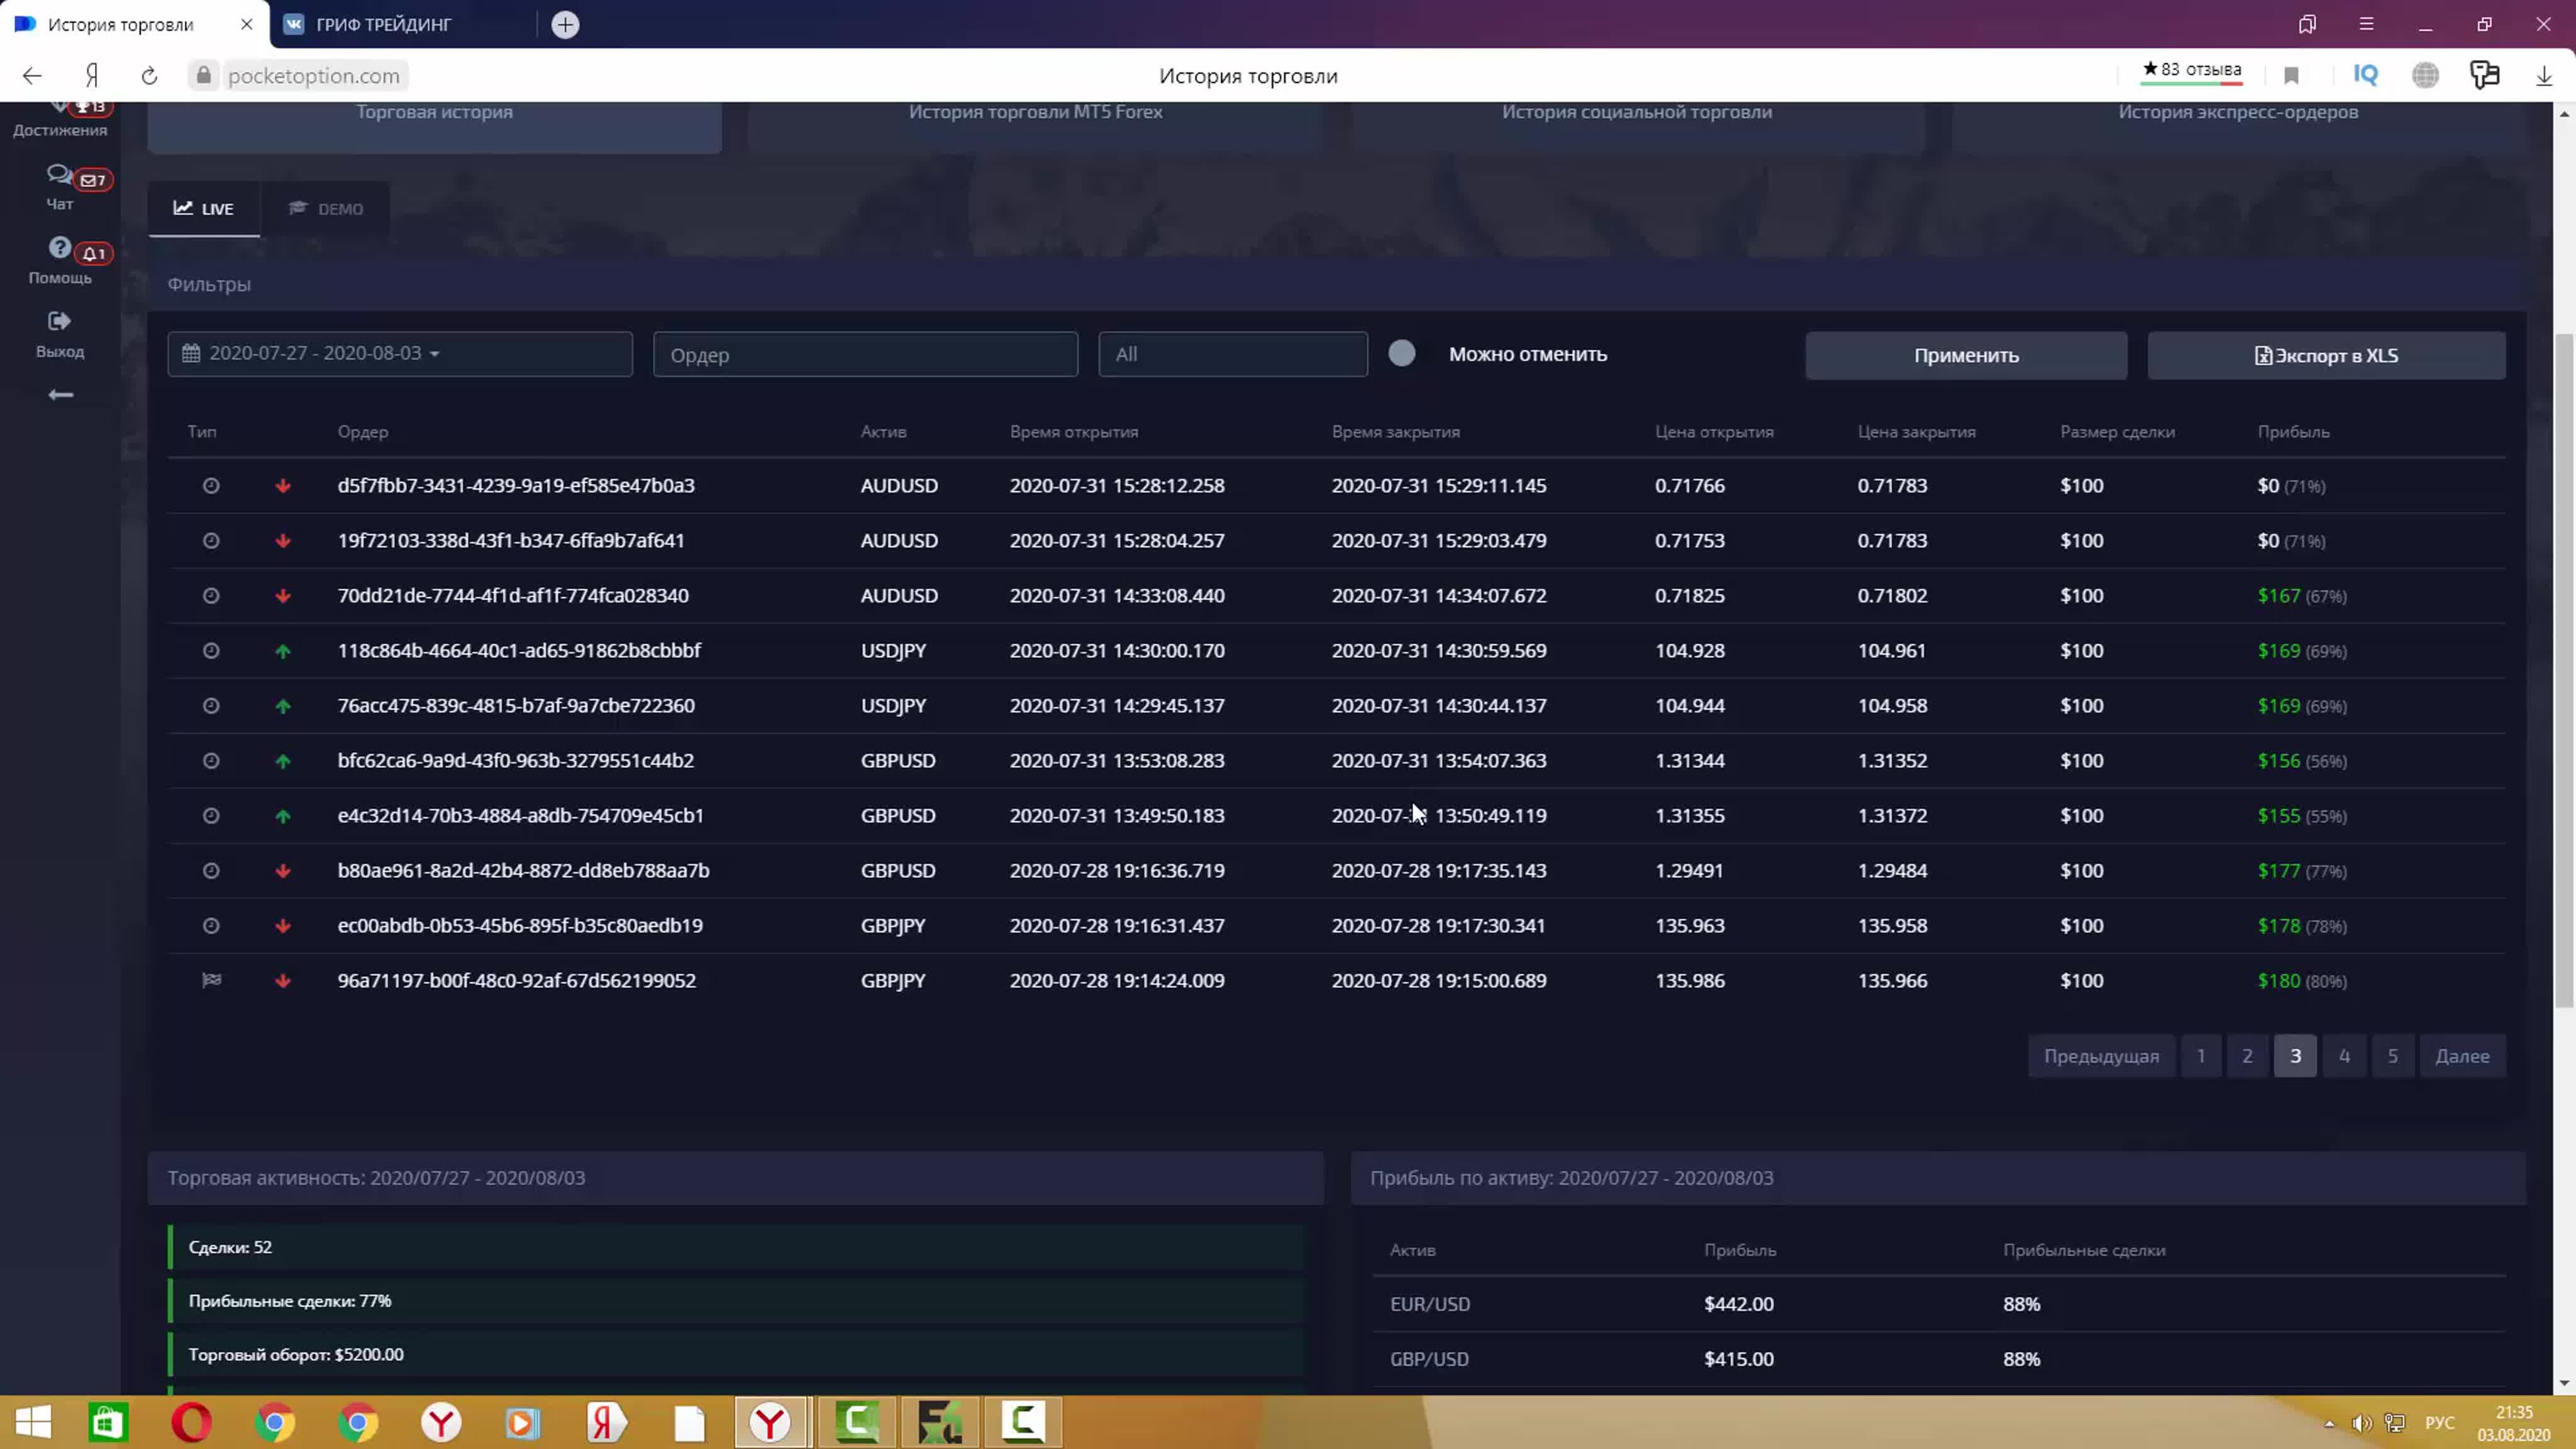Open browser hamburger menu
Image resolution: width=2576 pixels, height=1449 pixels.
tap(2366, 24)
